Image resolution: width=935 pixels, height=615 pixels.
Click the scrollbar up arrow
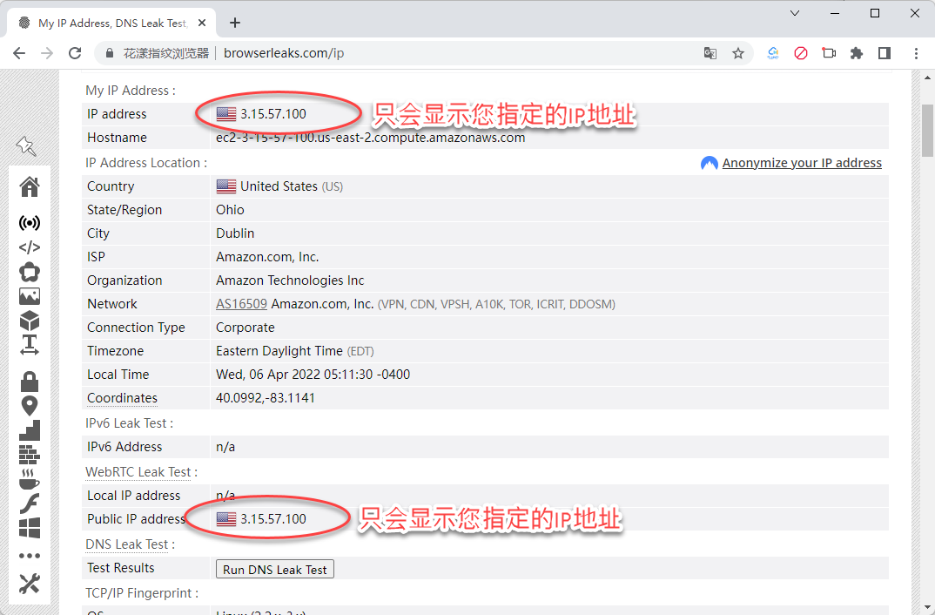click(927, 78)
